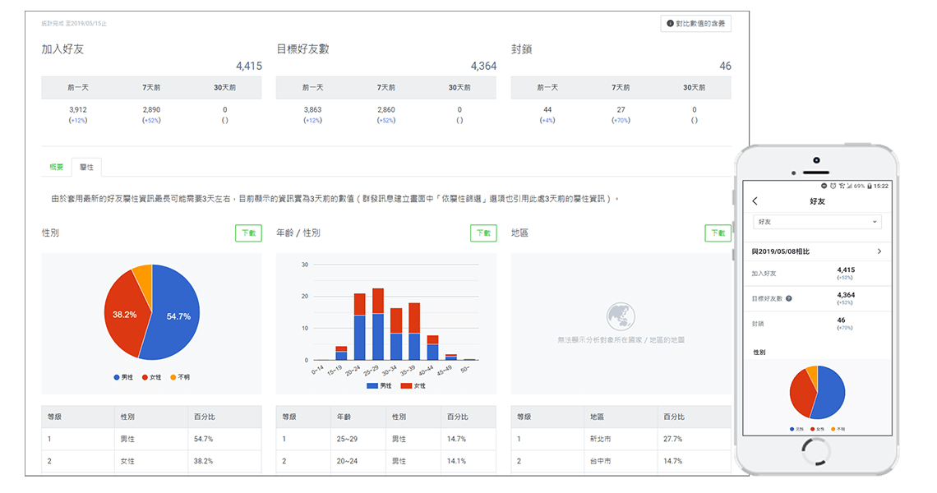Download the 年齡 / 性別 chart data
Screen dimensions: 937x493
[483, 233]
